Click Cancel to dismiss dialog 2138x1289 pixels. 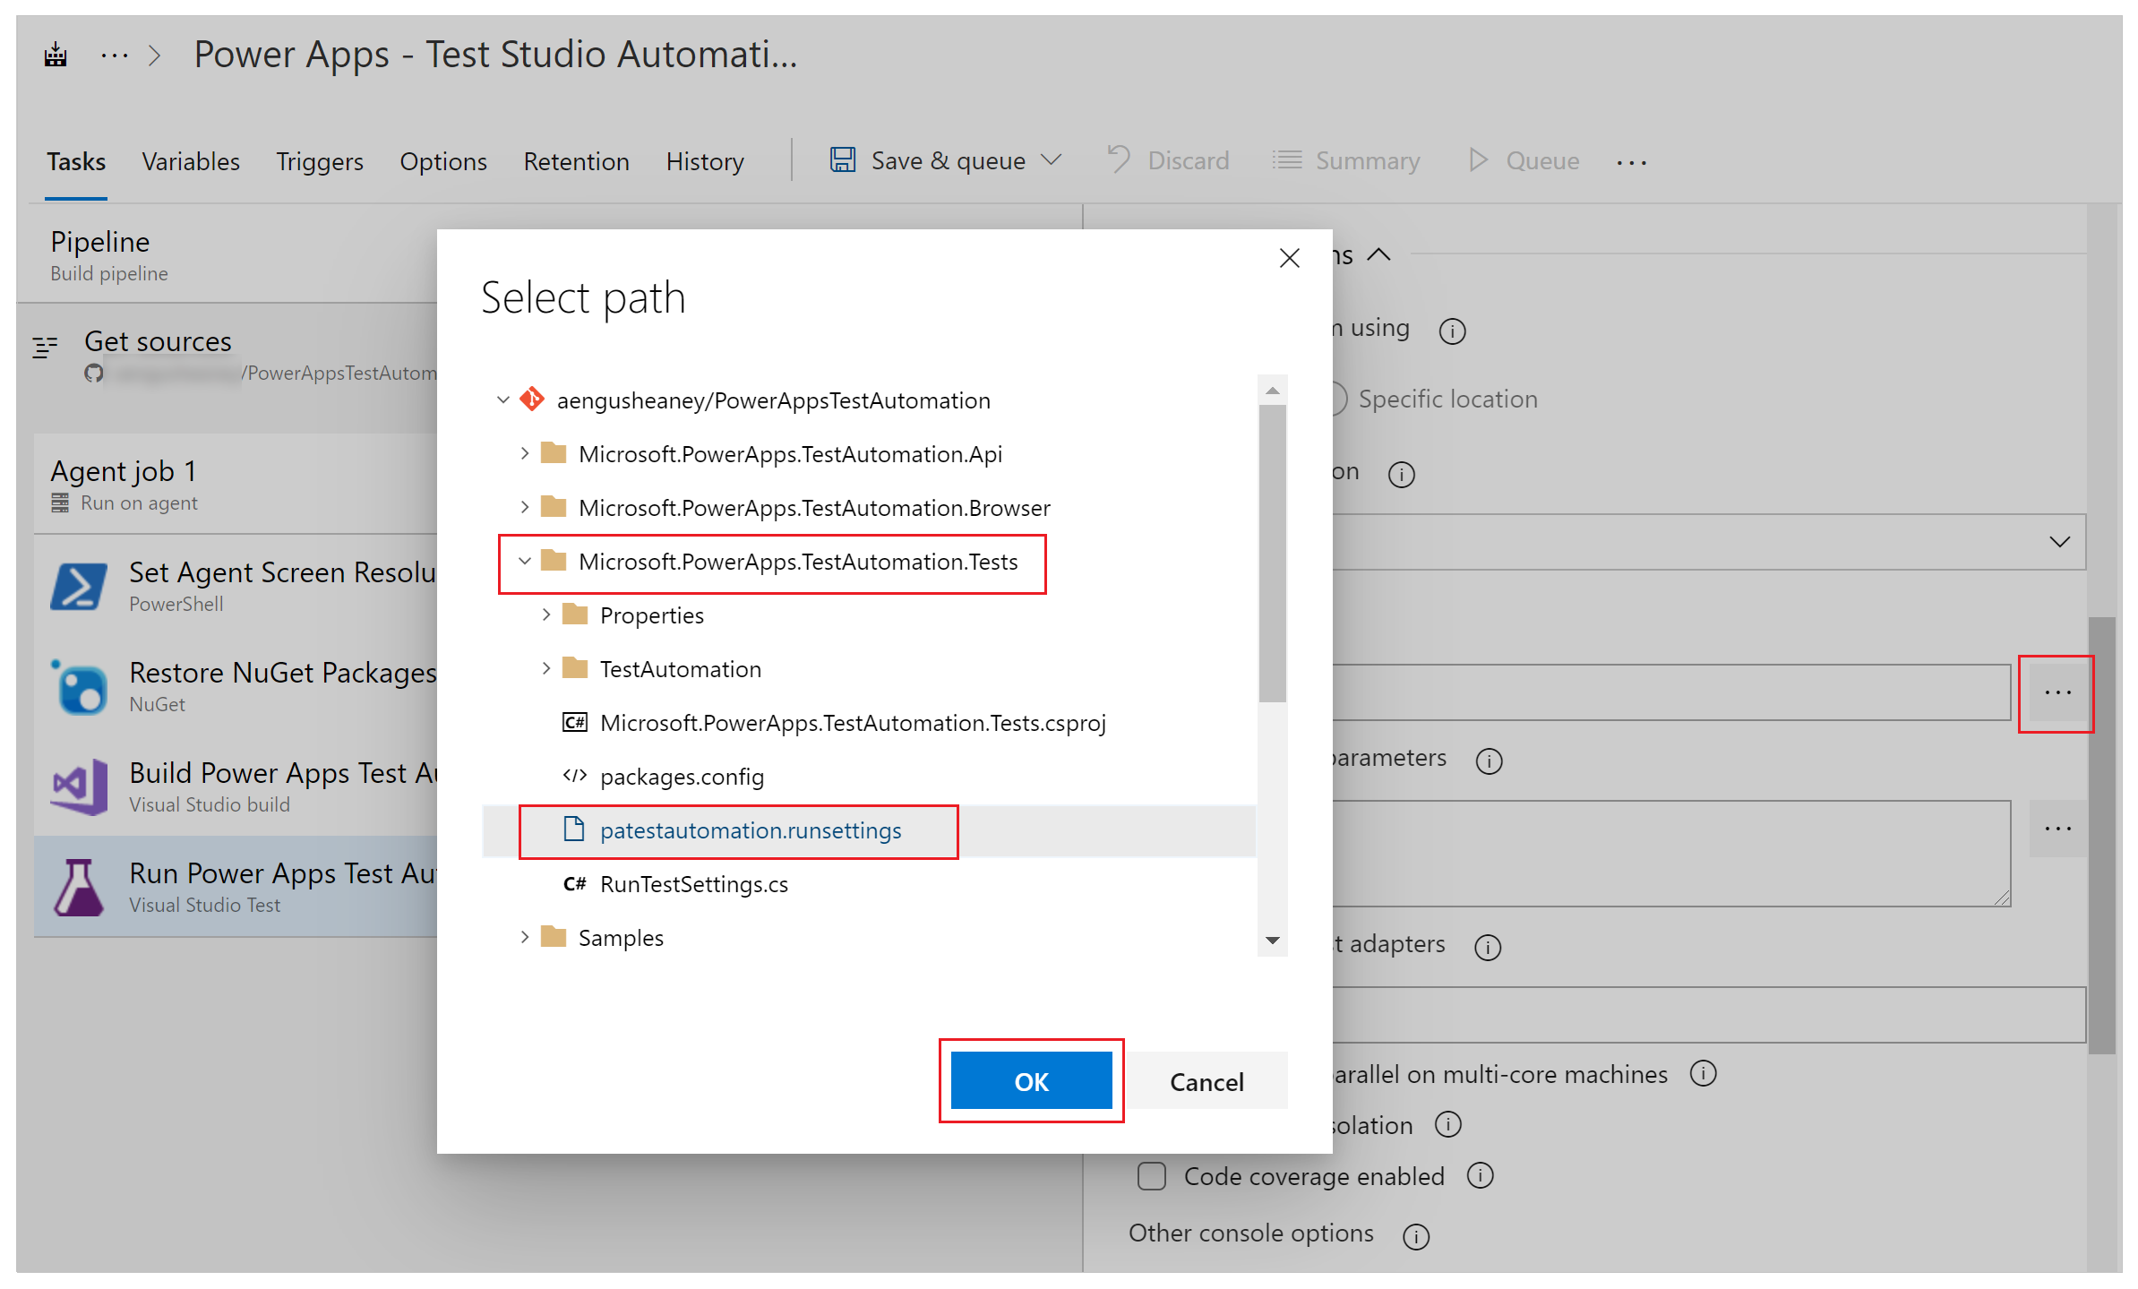pyautogui.click(x=1206, y=1081)
